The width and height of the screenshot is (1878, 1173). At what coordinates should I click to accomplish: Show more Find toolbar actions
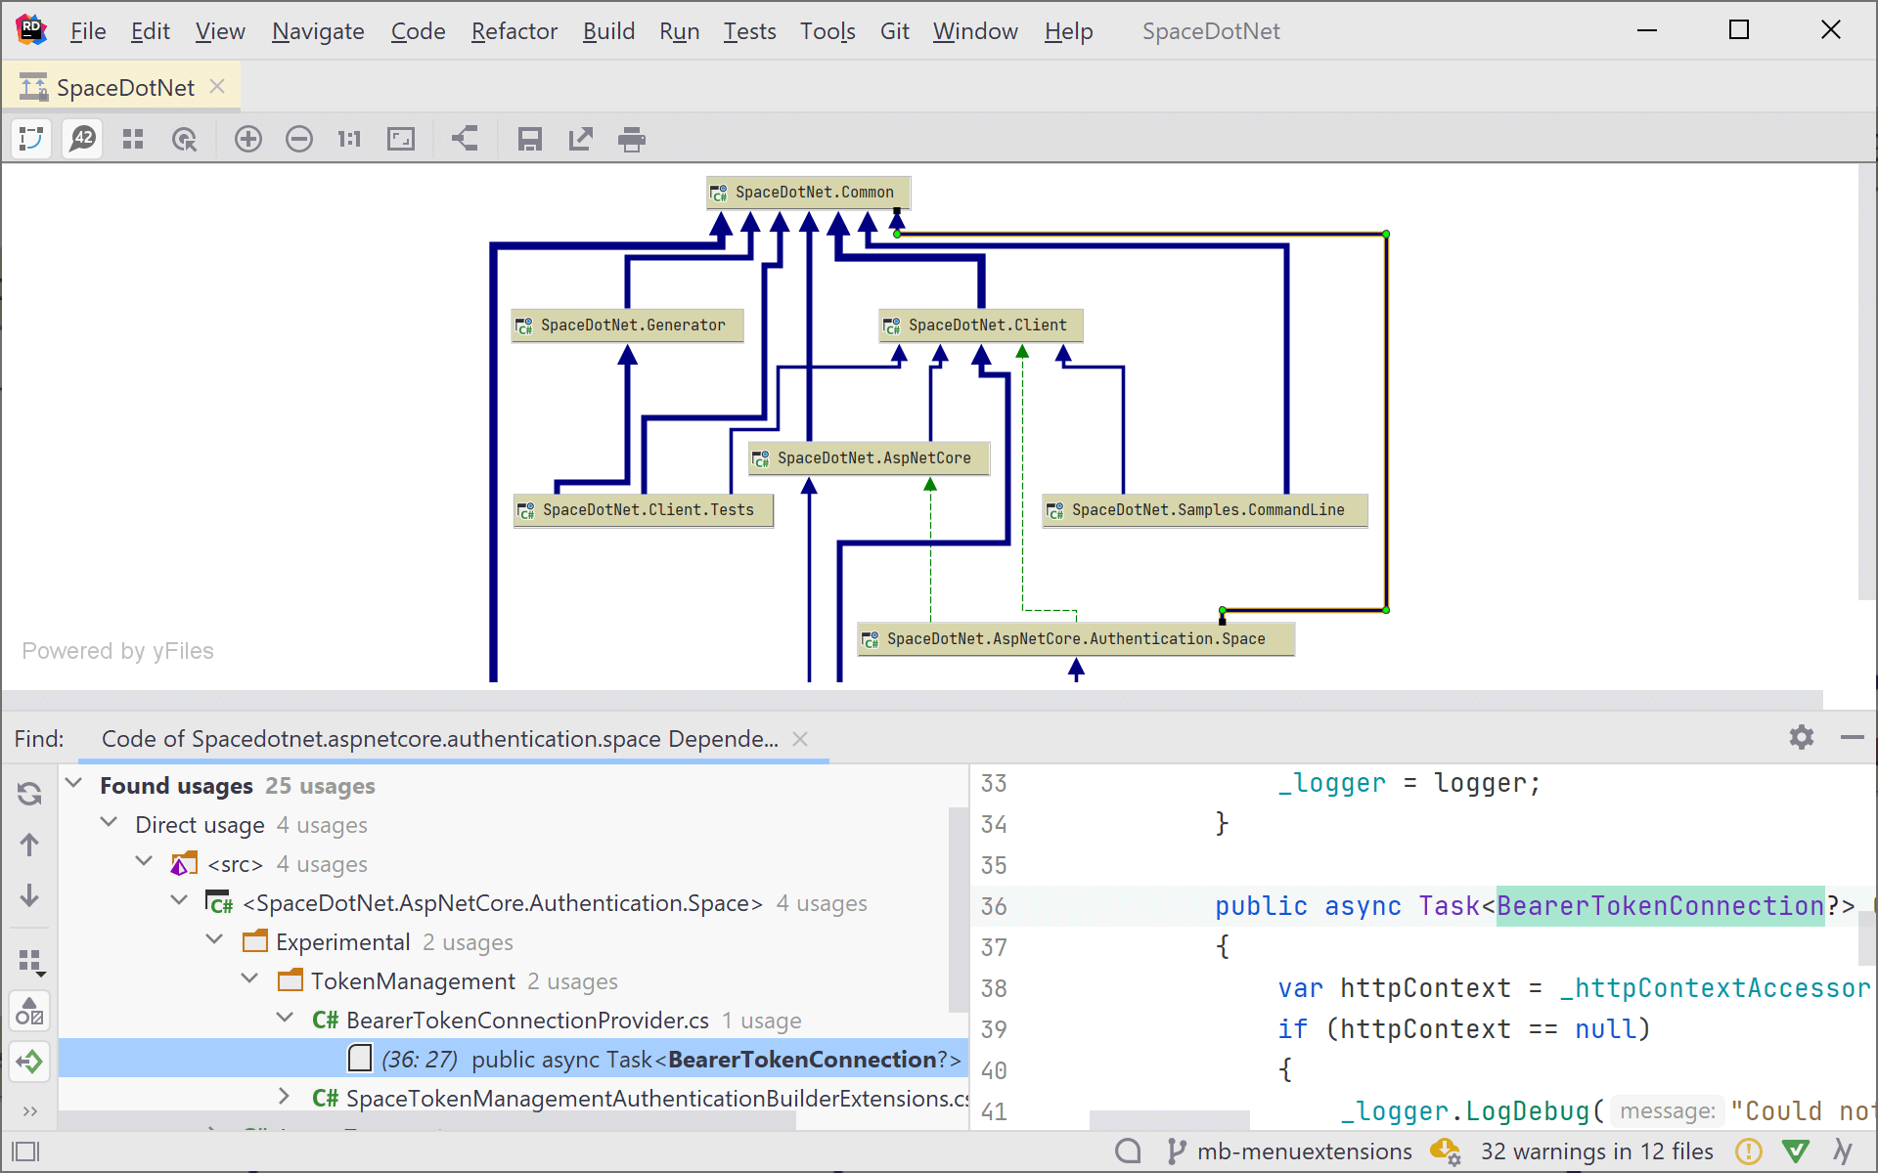(29, 1111)
